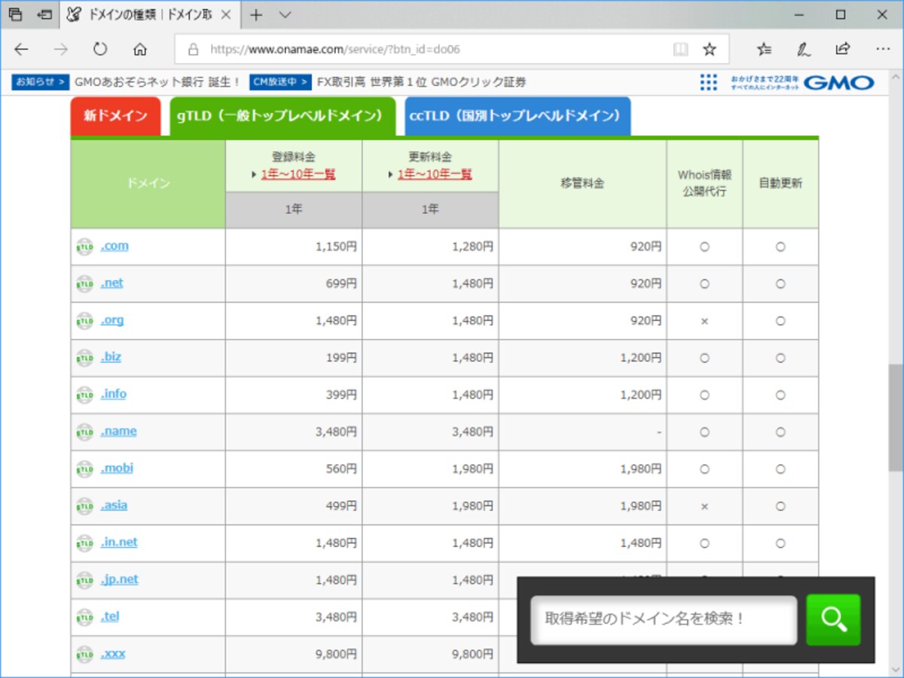904x678 pixels.
Task: Open the .info domain link
Action: point(113,393)
